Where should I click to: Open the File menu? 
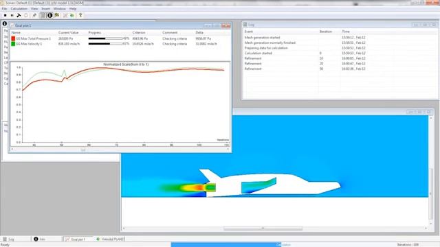4,9
